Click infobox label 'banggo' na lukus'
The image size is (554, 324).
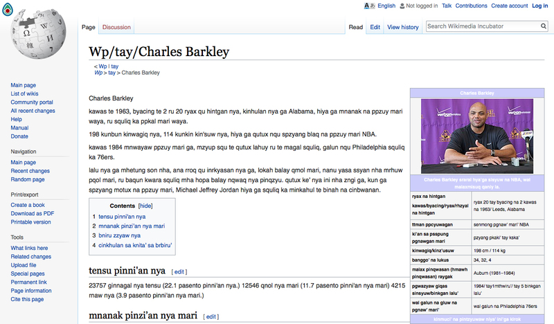click(430, 260)
